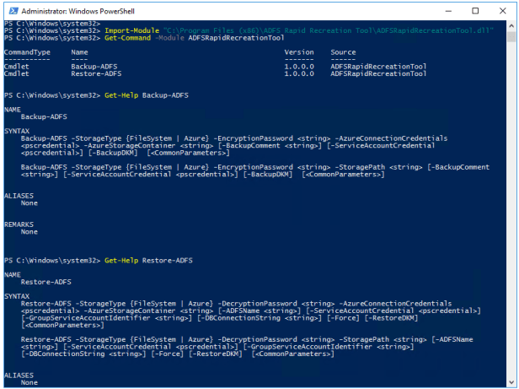Click the second SYNTAX heading
Image resolution: width=519 pixels, height=389 pixels.
[17, 296]
